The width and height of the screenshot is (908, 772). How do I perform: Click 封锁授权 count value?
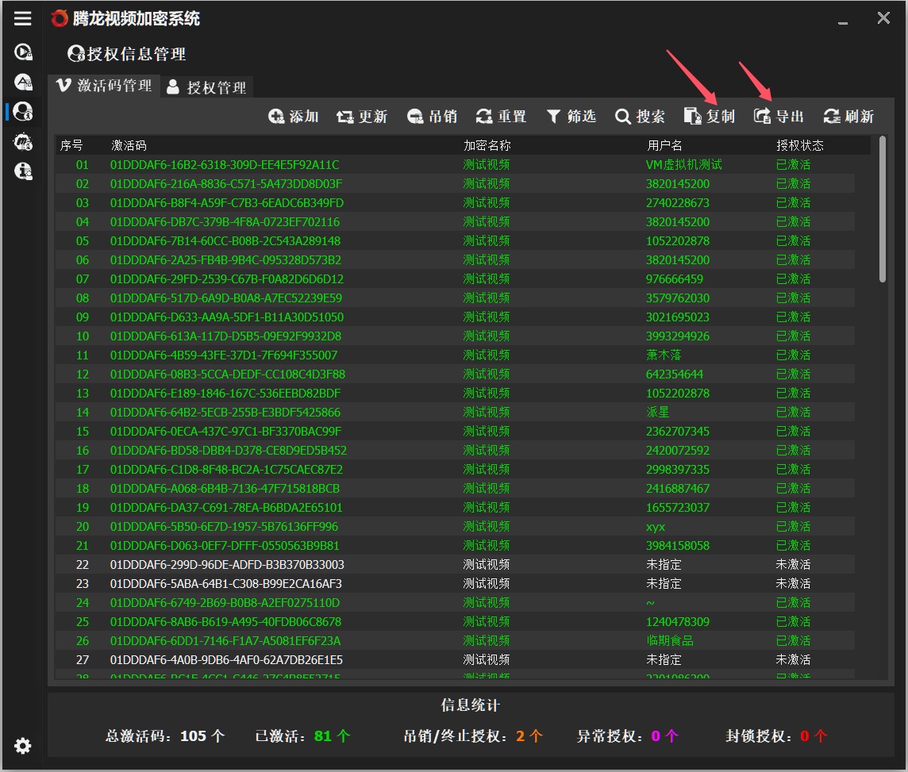(x=813, y=736)
